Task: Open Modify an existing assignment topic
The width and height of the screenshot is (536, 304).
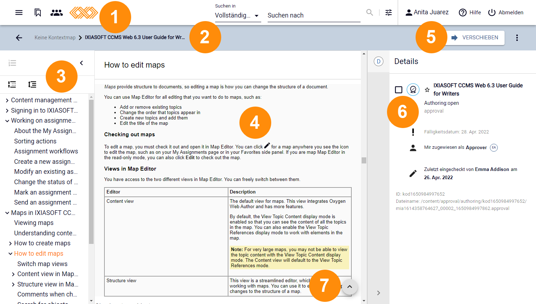Action: pos(46,172)
